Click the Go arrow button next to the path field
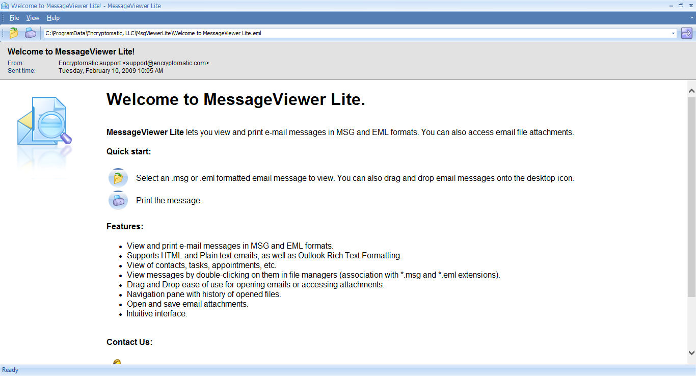This screenshot has height=376, width=696. tap(687, 33)
